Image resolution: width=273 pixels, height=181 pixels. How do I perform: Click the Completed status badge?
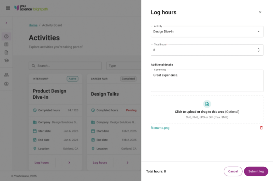pos(128,79)
